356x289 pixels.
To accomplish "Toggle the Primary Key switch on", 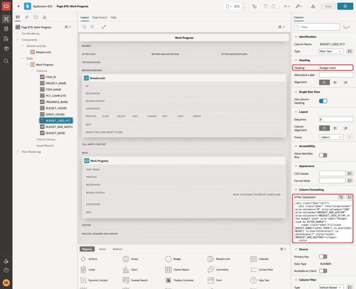I will [x=323, y=257].
